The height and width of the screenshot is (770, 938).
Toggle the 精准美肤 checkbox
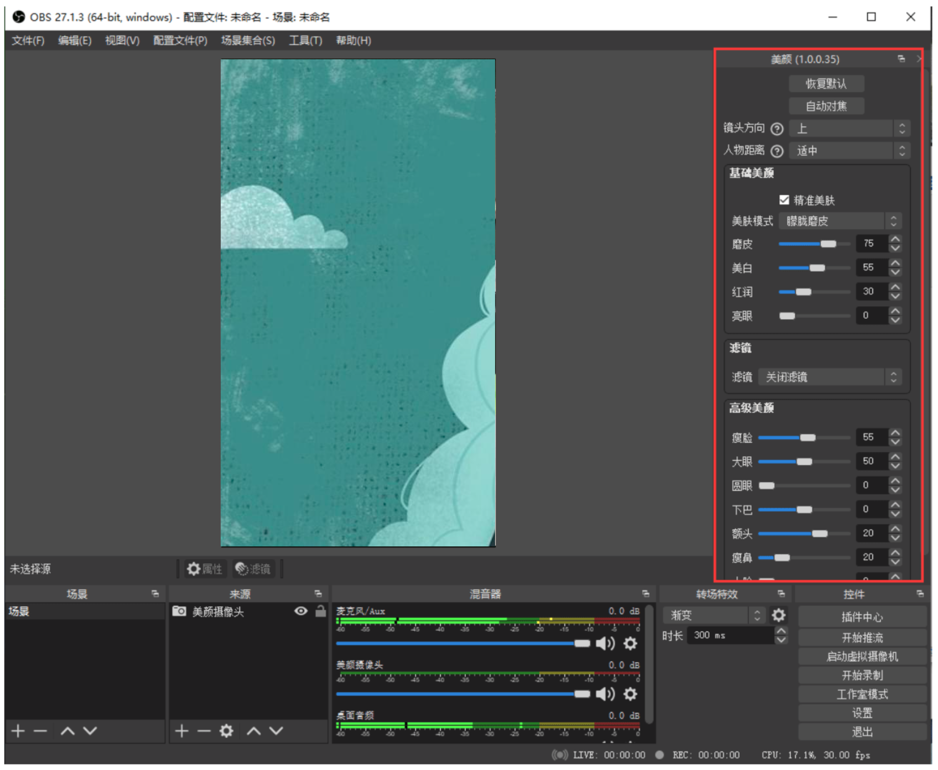(784, 200)
